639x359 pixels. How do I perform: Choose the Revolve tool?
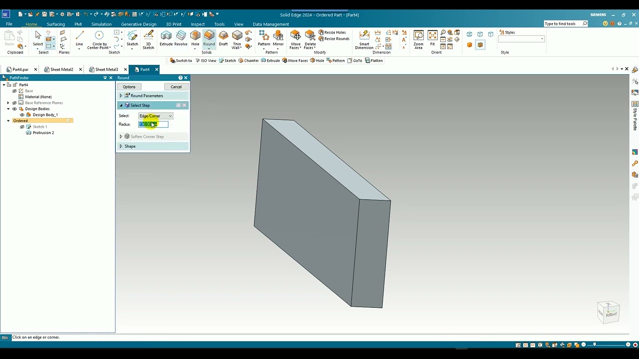[x=181, y=38]
